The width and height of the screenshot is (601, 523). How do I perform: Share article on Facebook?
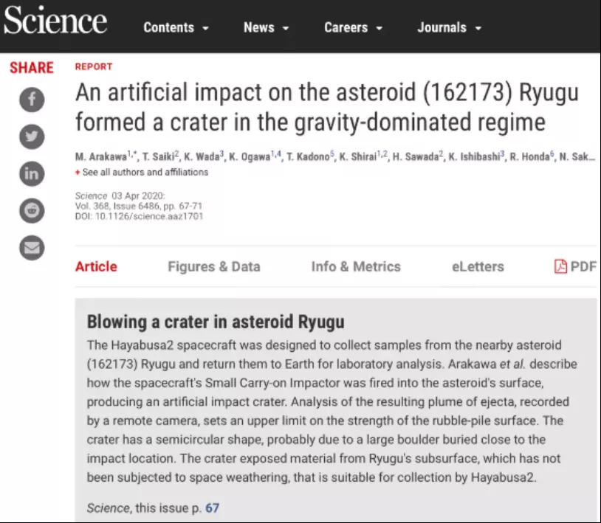click(x=32, y=100)
